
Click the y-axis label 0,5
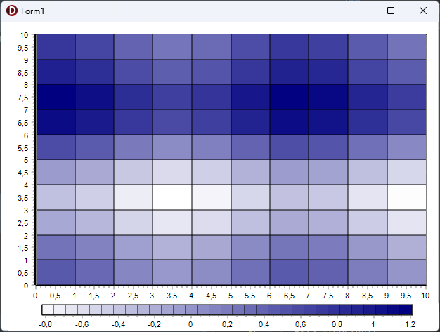23,273
